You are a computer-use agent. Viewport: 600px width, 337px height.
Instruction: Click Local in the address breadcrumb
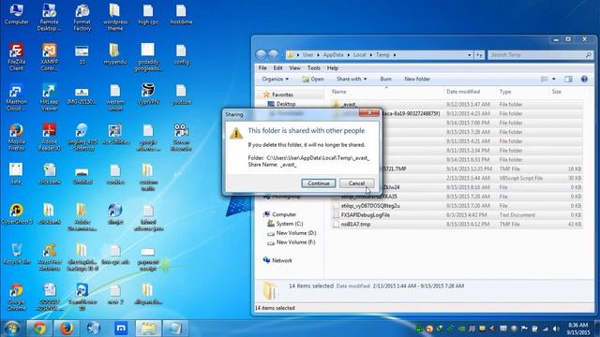pos(359,55)
